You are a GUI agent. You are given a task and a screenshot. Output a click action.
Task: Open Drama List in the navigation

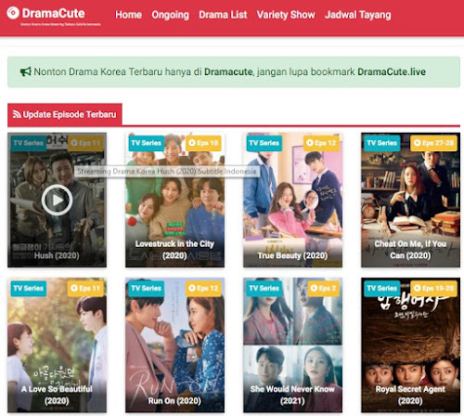223,15
